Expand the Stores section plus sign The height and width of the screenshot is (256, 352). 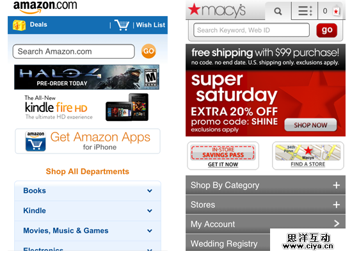[x=336, y=205]
